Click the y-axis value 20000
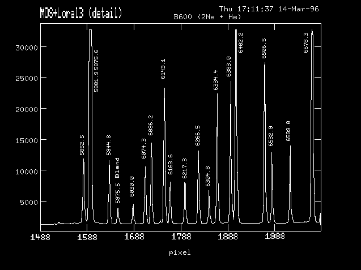This screenshot has width=361, height=270. point(27,109)
